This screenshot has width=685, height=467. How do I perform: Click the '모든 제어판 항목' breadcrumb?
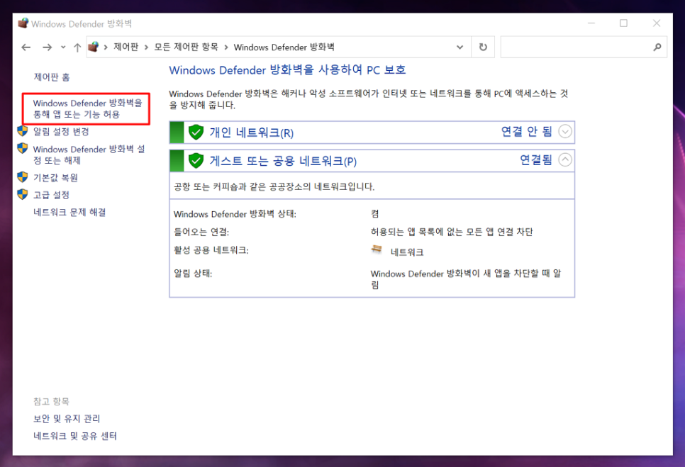pyautogui.click(x=186, y=47)
